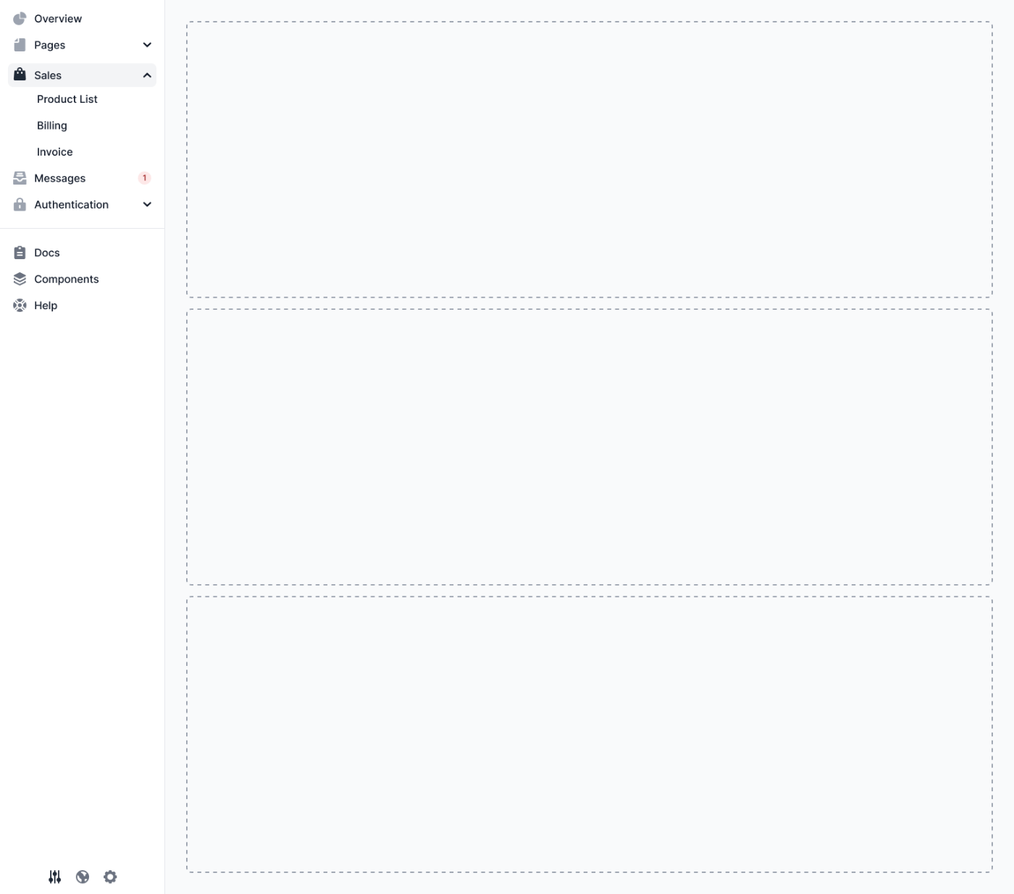Collapse the Sales chevron
Image resolution: width=1014 pixels, height=894 pixels.
(x=147, y=75)
